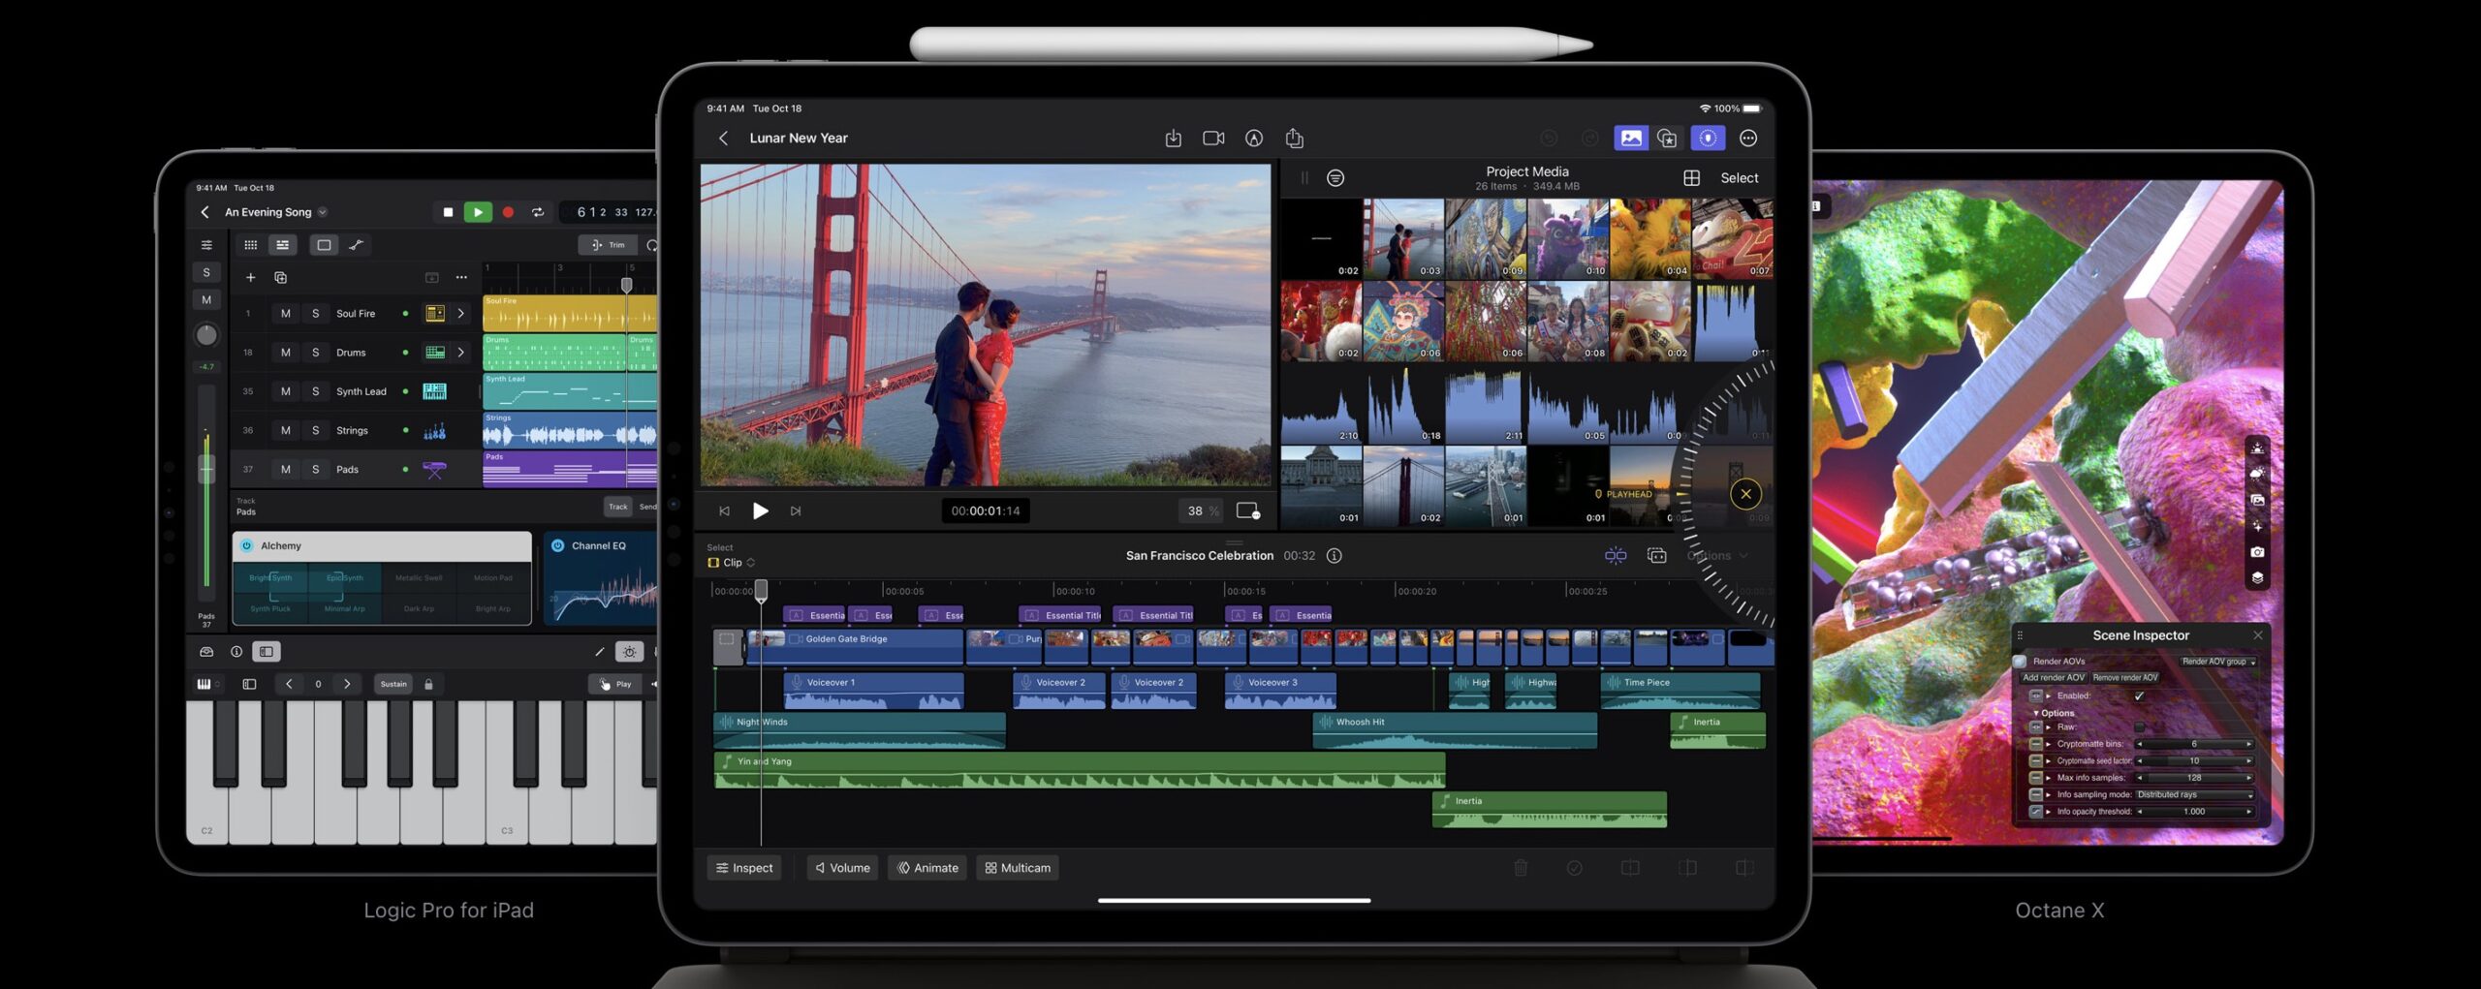Solo the Strings track
The height and width of the screenshot is (989, 2481).
(x=315, y=430)
